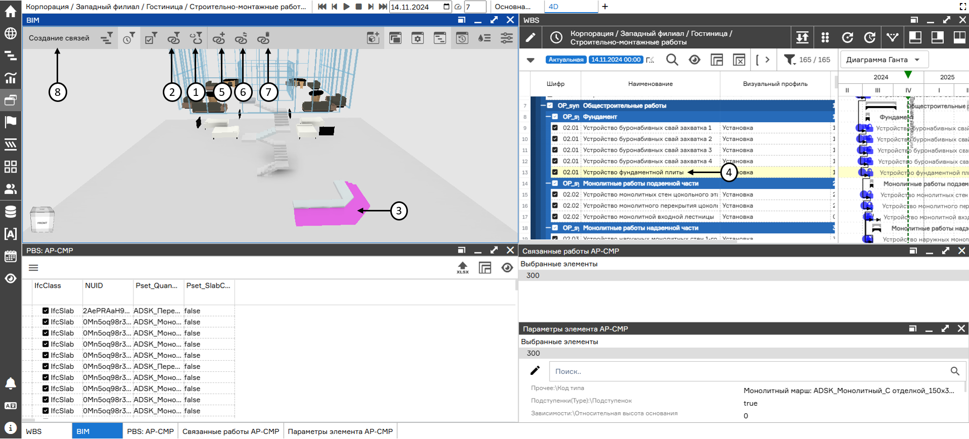Open the WBS filter funnel dropdown

(790, 60)
